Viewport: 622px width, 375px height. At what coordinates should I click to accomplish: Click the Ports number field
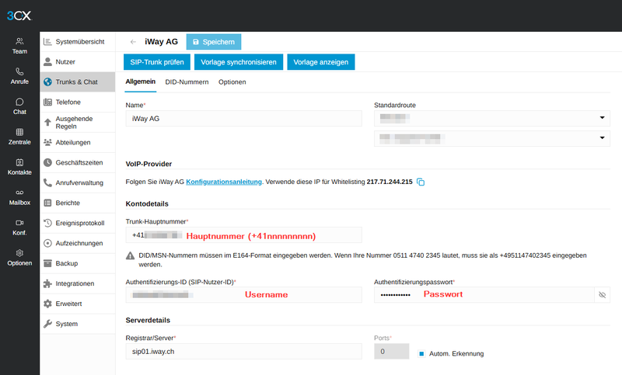point(392,351)
